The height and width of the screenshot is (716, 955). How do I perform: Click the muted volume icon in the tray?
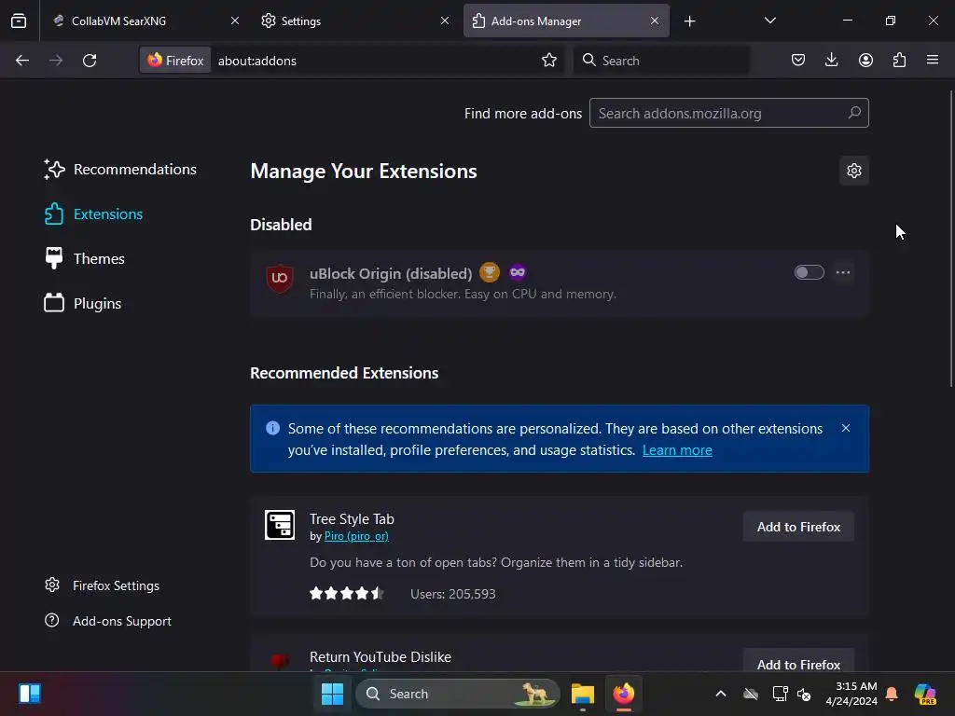(x=804, y=694)
